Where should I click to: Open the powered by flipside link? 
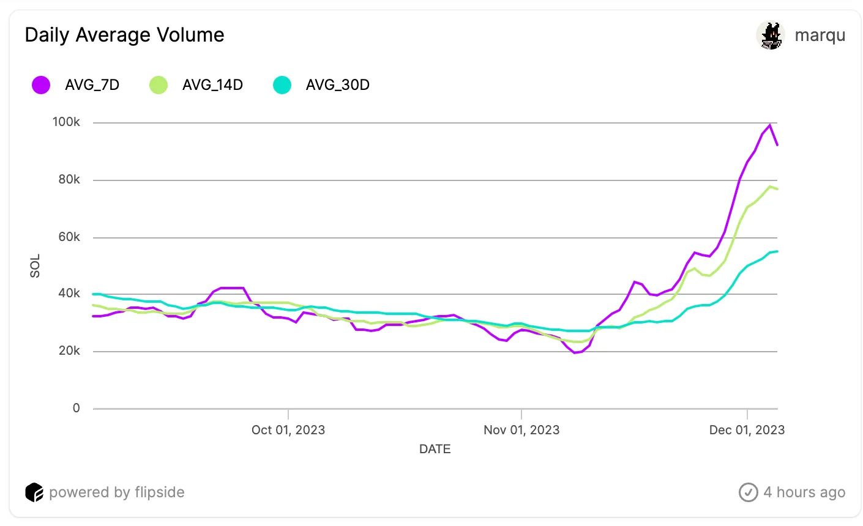coord(116,492)
